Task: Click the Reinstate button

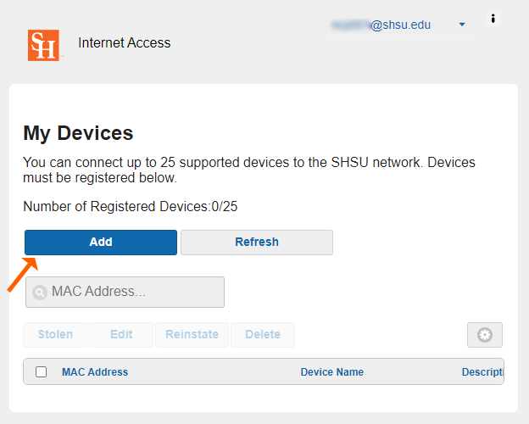Action: click(x=192, y=334)
